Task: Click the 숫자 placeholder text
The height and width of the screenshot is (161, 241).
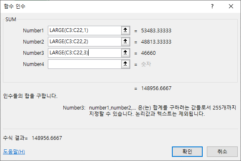Action: (146, 64)
